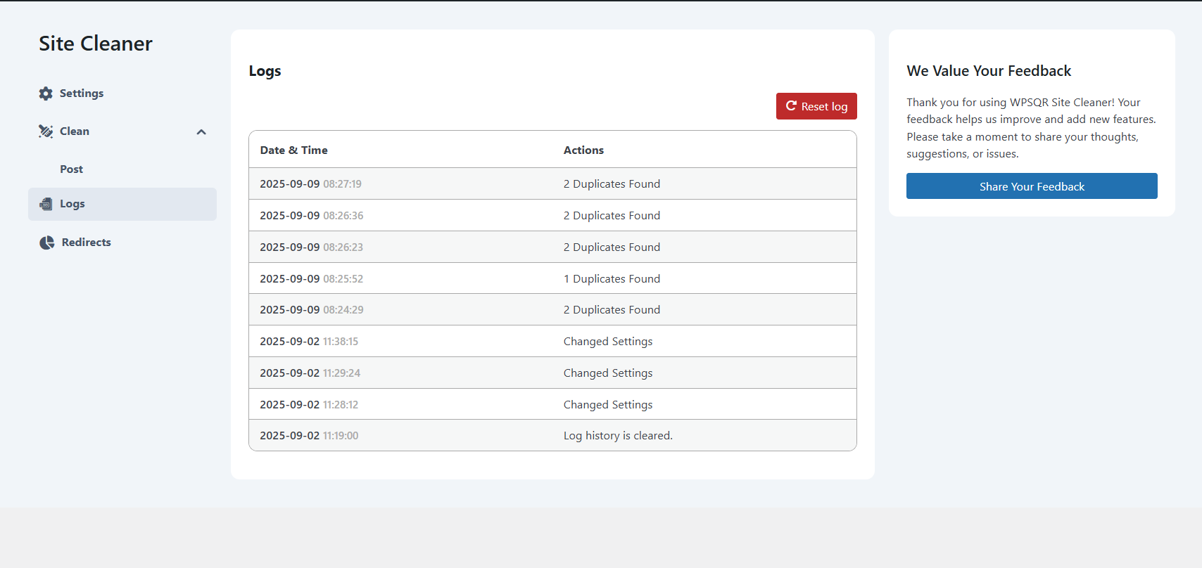Click 'Changed Settings' in 11:28:12 row

click(608, 405)
